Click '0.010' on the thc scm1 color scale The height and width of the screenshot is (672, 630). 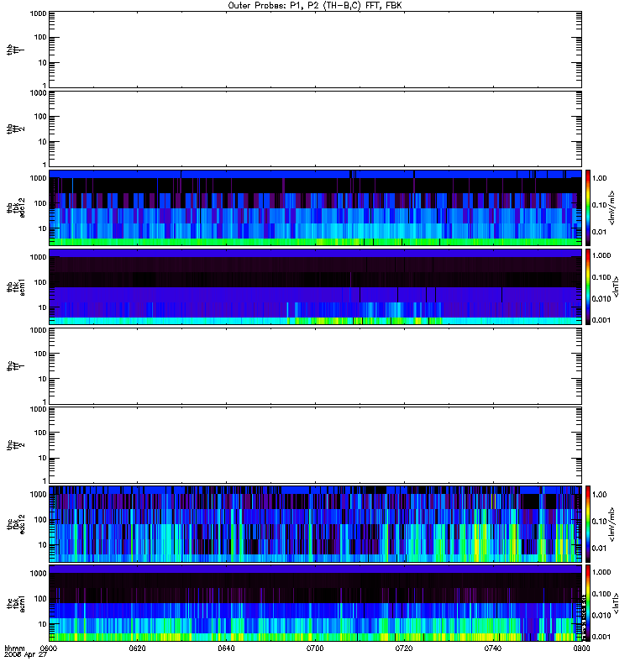pyautogui.click(x=601, y=616)
